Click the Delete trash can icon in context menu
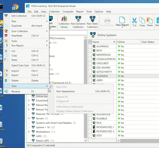Viewport: 159px width, 148px height. [6, 80]
